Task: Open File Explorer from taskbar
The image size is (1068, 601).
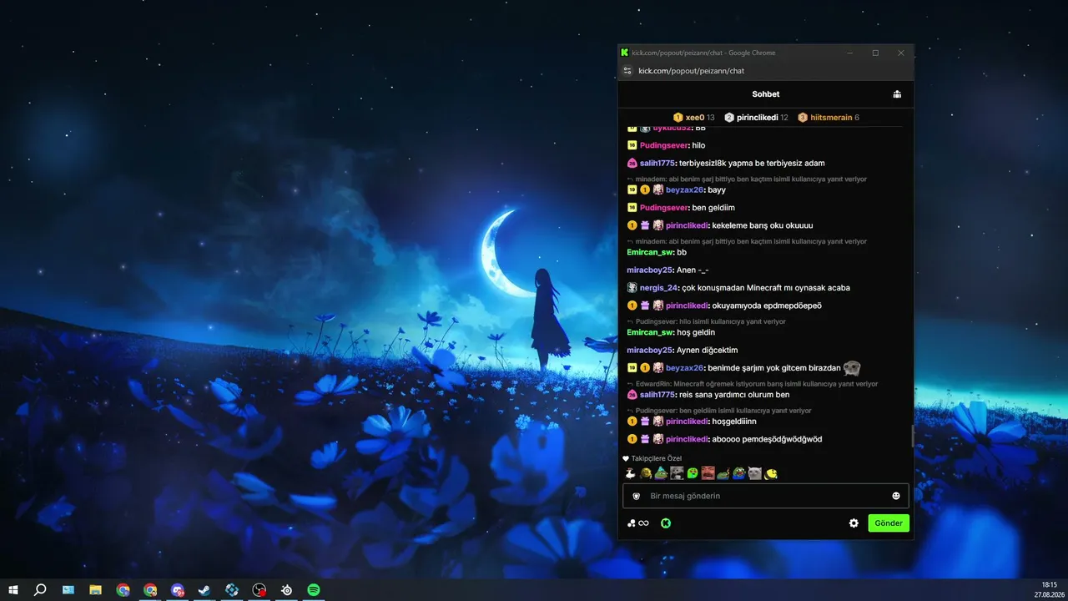Action: pyautogui.click(x=95, y=590)
